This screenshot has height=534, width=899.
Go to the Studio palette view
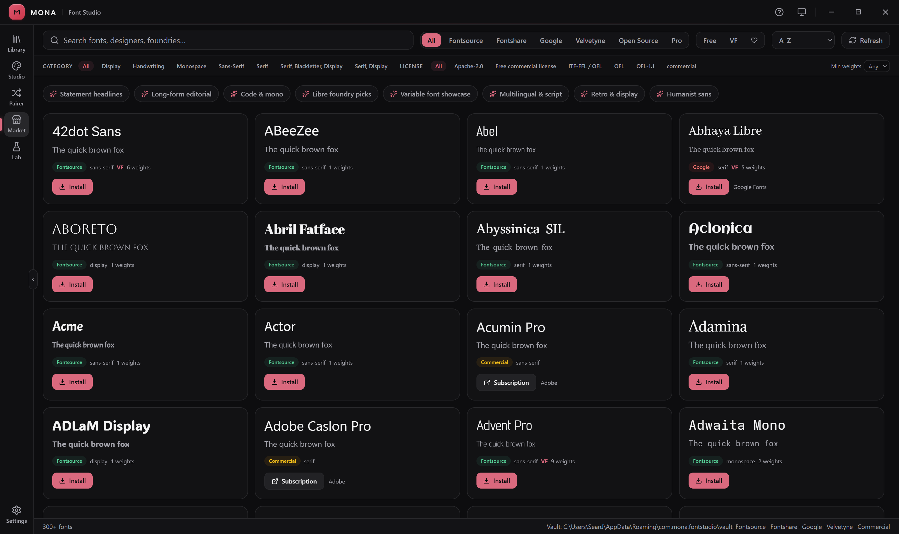(16, 70)
